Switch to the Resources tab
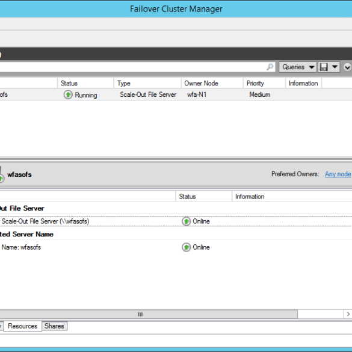Viewport: 352px width, 352px height. tap(23, 326)
